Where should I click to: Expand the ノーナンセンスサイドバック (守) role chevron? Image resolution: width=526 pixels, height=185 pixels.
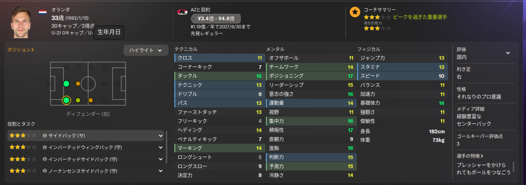160,171
